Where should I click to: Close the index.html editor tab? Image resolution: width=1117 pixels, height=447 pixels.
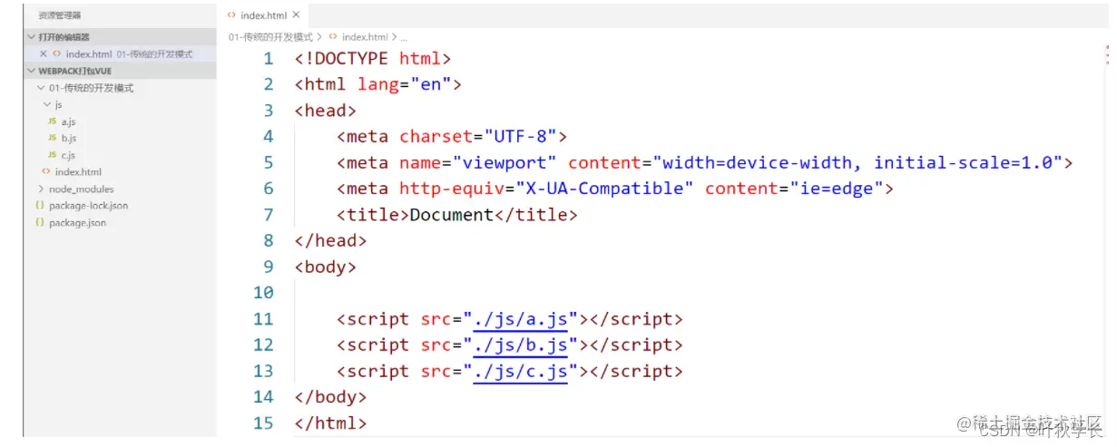[x=296, y=15]
